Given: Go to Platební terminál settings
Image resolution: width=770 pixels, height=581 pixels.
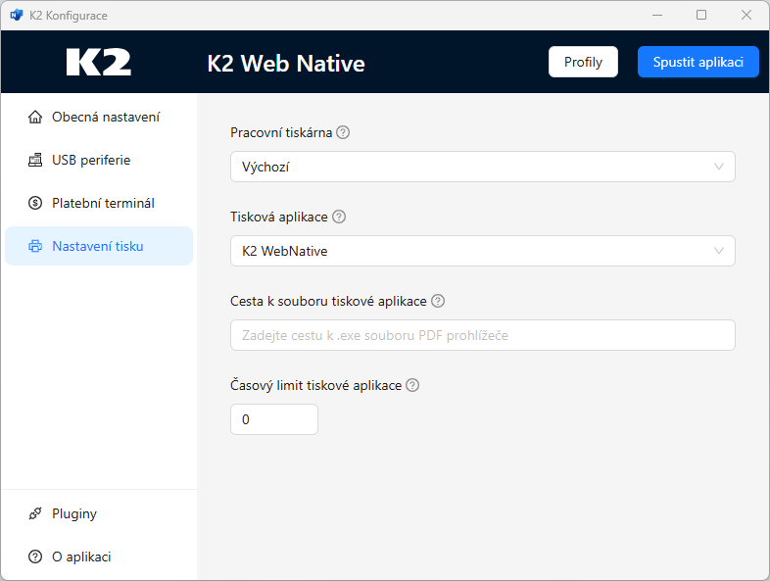Looking at the screenshot, I should pyautogui.click(x=99, y=203).
